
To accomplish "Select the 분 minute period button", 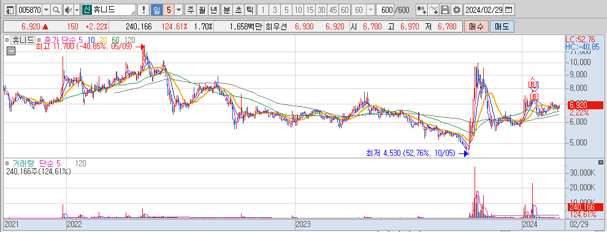I will pos(226,10).
